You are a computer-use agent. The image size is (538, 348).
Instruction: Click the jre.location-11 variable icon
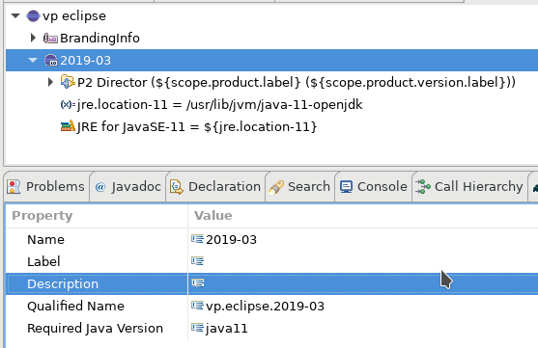[x=68, y=104]
